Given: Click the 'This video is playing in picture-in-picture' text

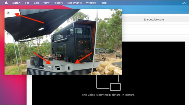Looking at the screenshot, I should [x=108, y=95].
